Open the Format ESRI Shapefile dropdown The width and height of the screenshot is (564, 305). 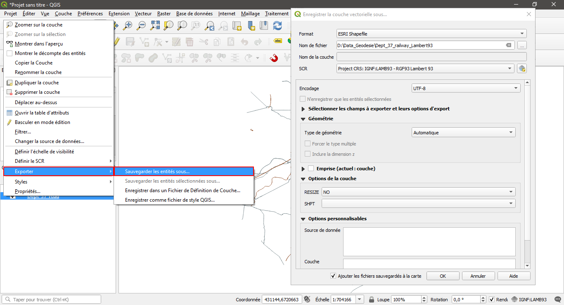431,34
